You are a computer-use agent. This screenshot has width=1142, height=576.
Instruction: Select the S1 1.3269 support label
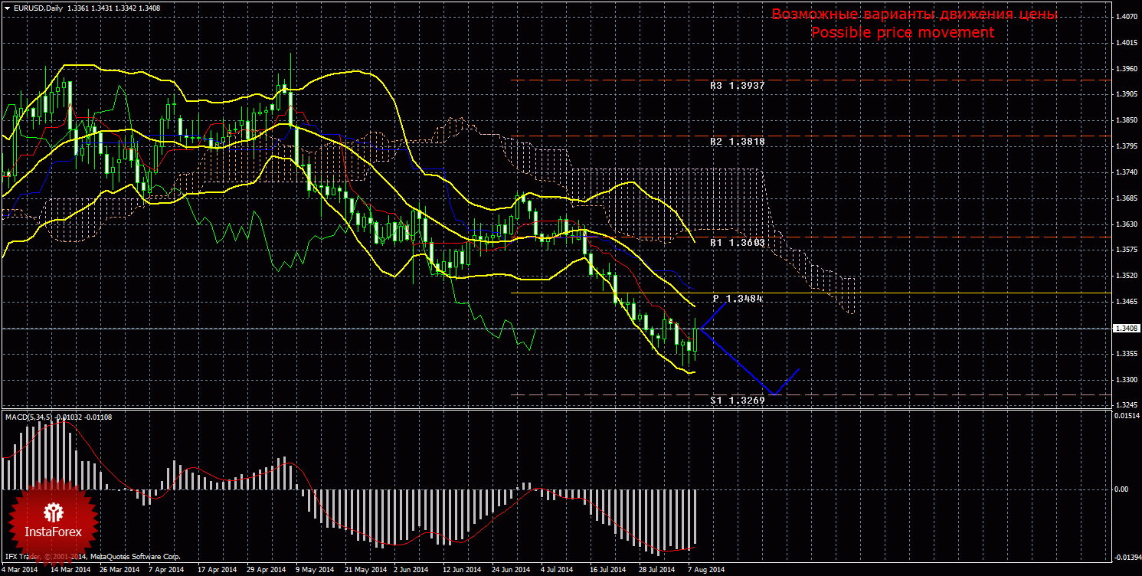click(737, 400)
